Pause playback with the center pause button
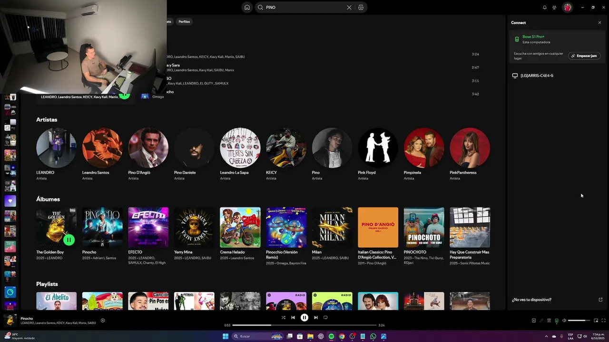The width and height of the screenshot is (609, 342). [304, 317]
